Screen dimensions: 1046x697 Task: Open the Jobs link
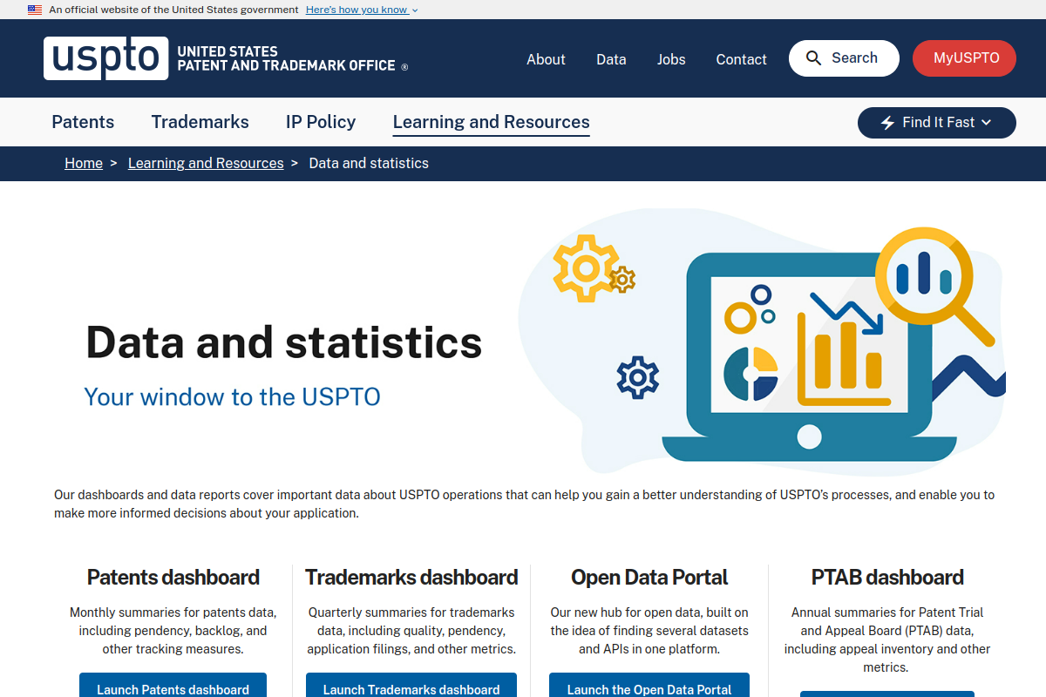point(671,59)
